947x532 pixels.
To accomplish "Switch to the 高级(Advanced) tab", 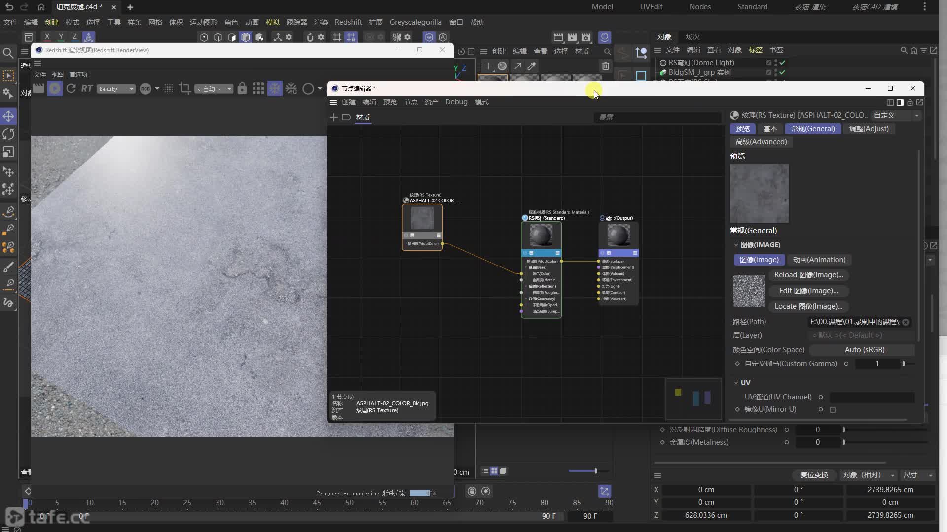I will point(761,142).
